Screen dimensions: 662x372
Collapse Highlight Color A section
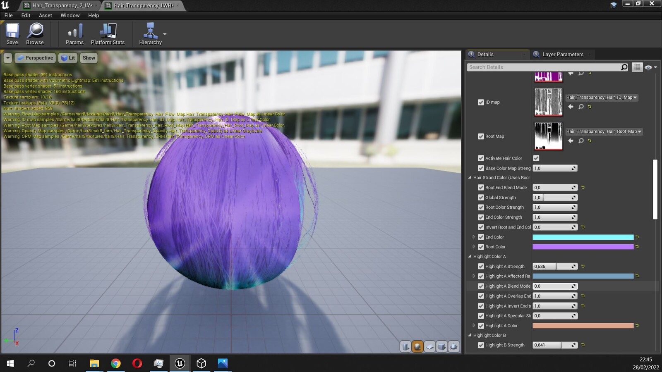(470, 256)
